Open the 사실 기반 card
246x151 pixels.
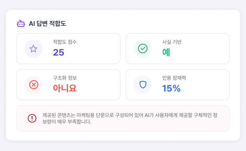178,49
